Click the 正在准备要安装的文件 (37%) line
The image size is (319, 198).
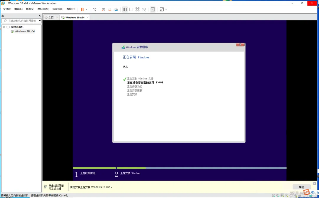145,83
